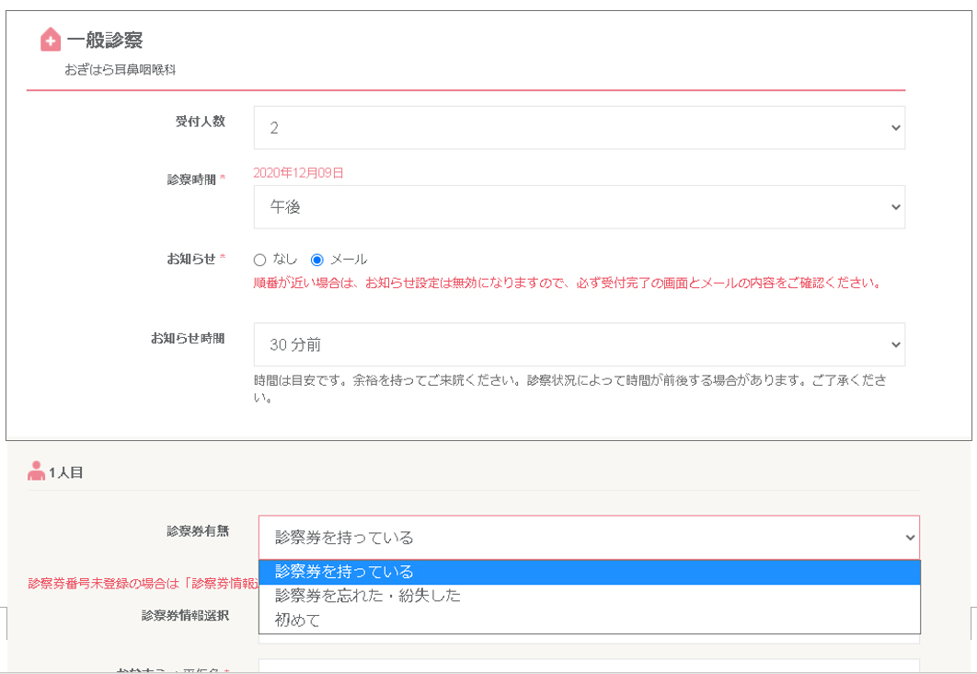Select the メール notification radio button

pyautogui.click(x=317, y=261)
